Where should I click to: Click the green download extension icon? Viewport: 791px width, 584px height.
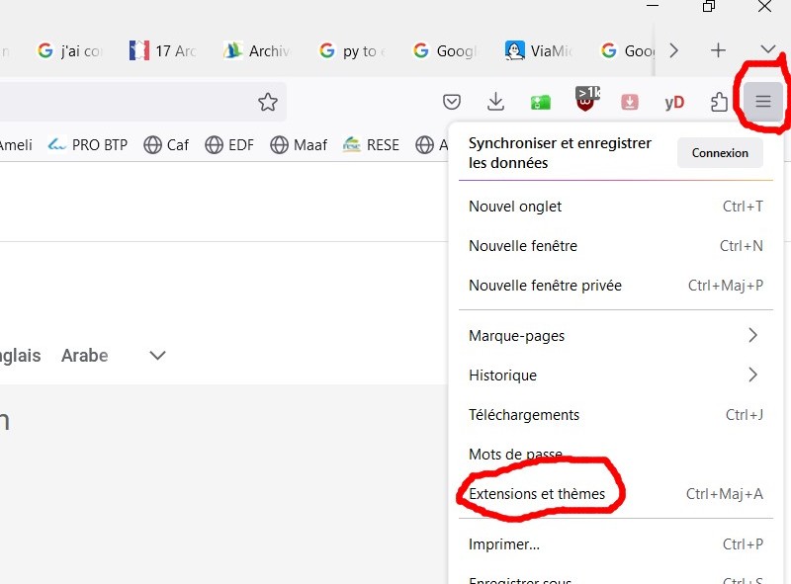pyautogui.click(x=541, y=102)
